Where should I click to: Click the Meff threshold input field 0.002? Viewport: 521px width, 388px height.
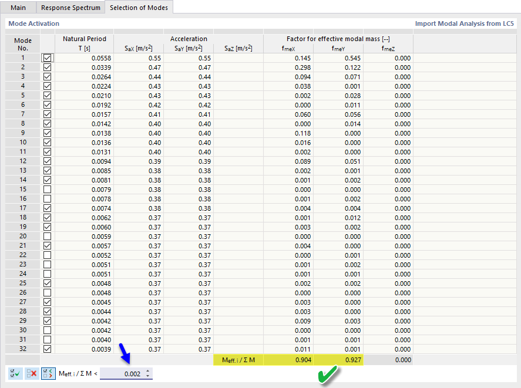click(122, 374)
